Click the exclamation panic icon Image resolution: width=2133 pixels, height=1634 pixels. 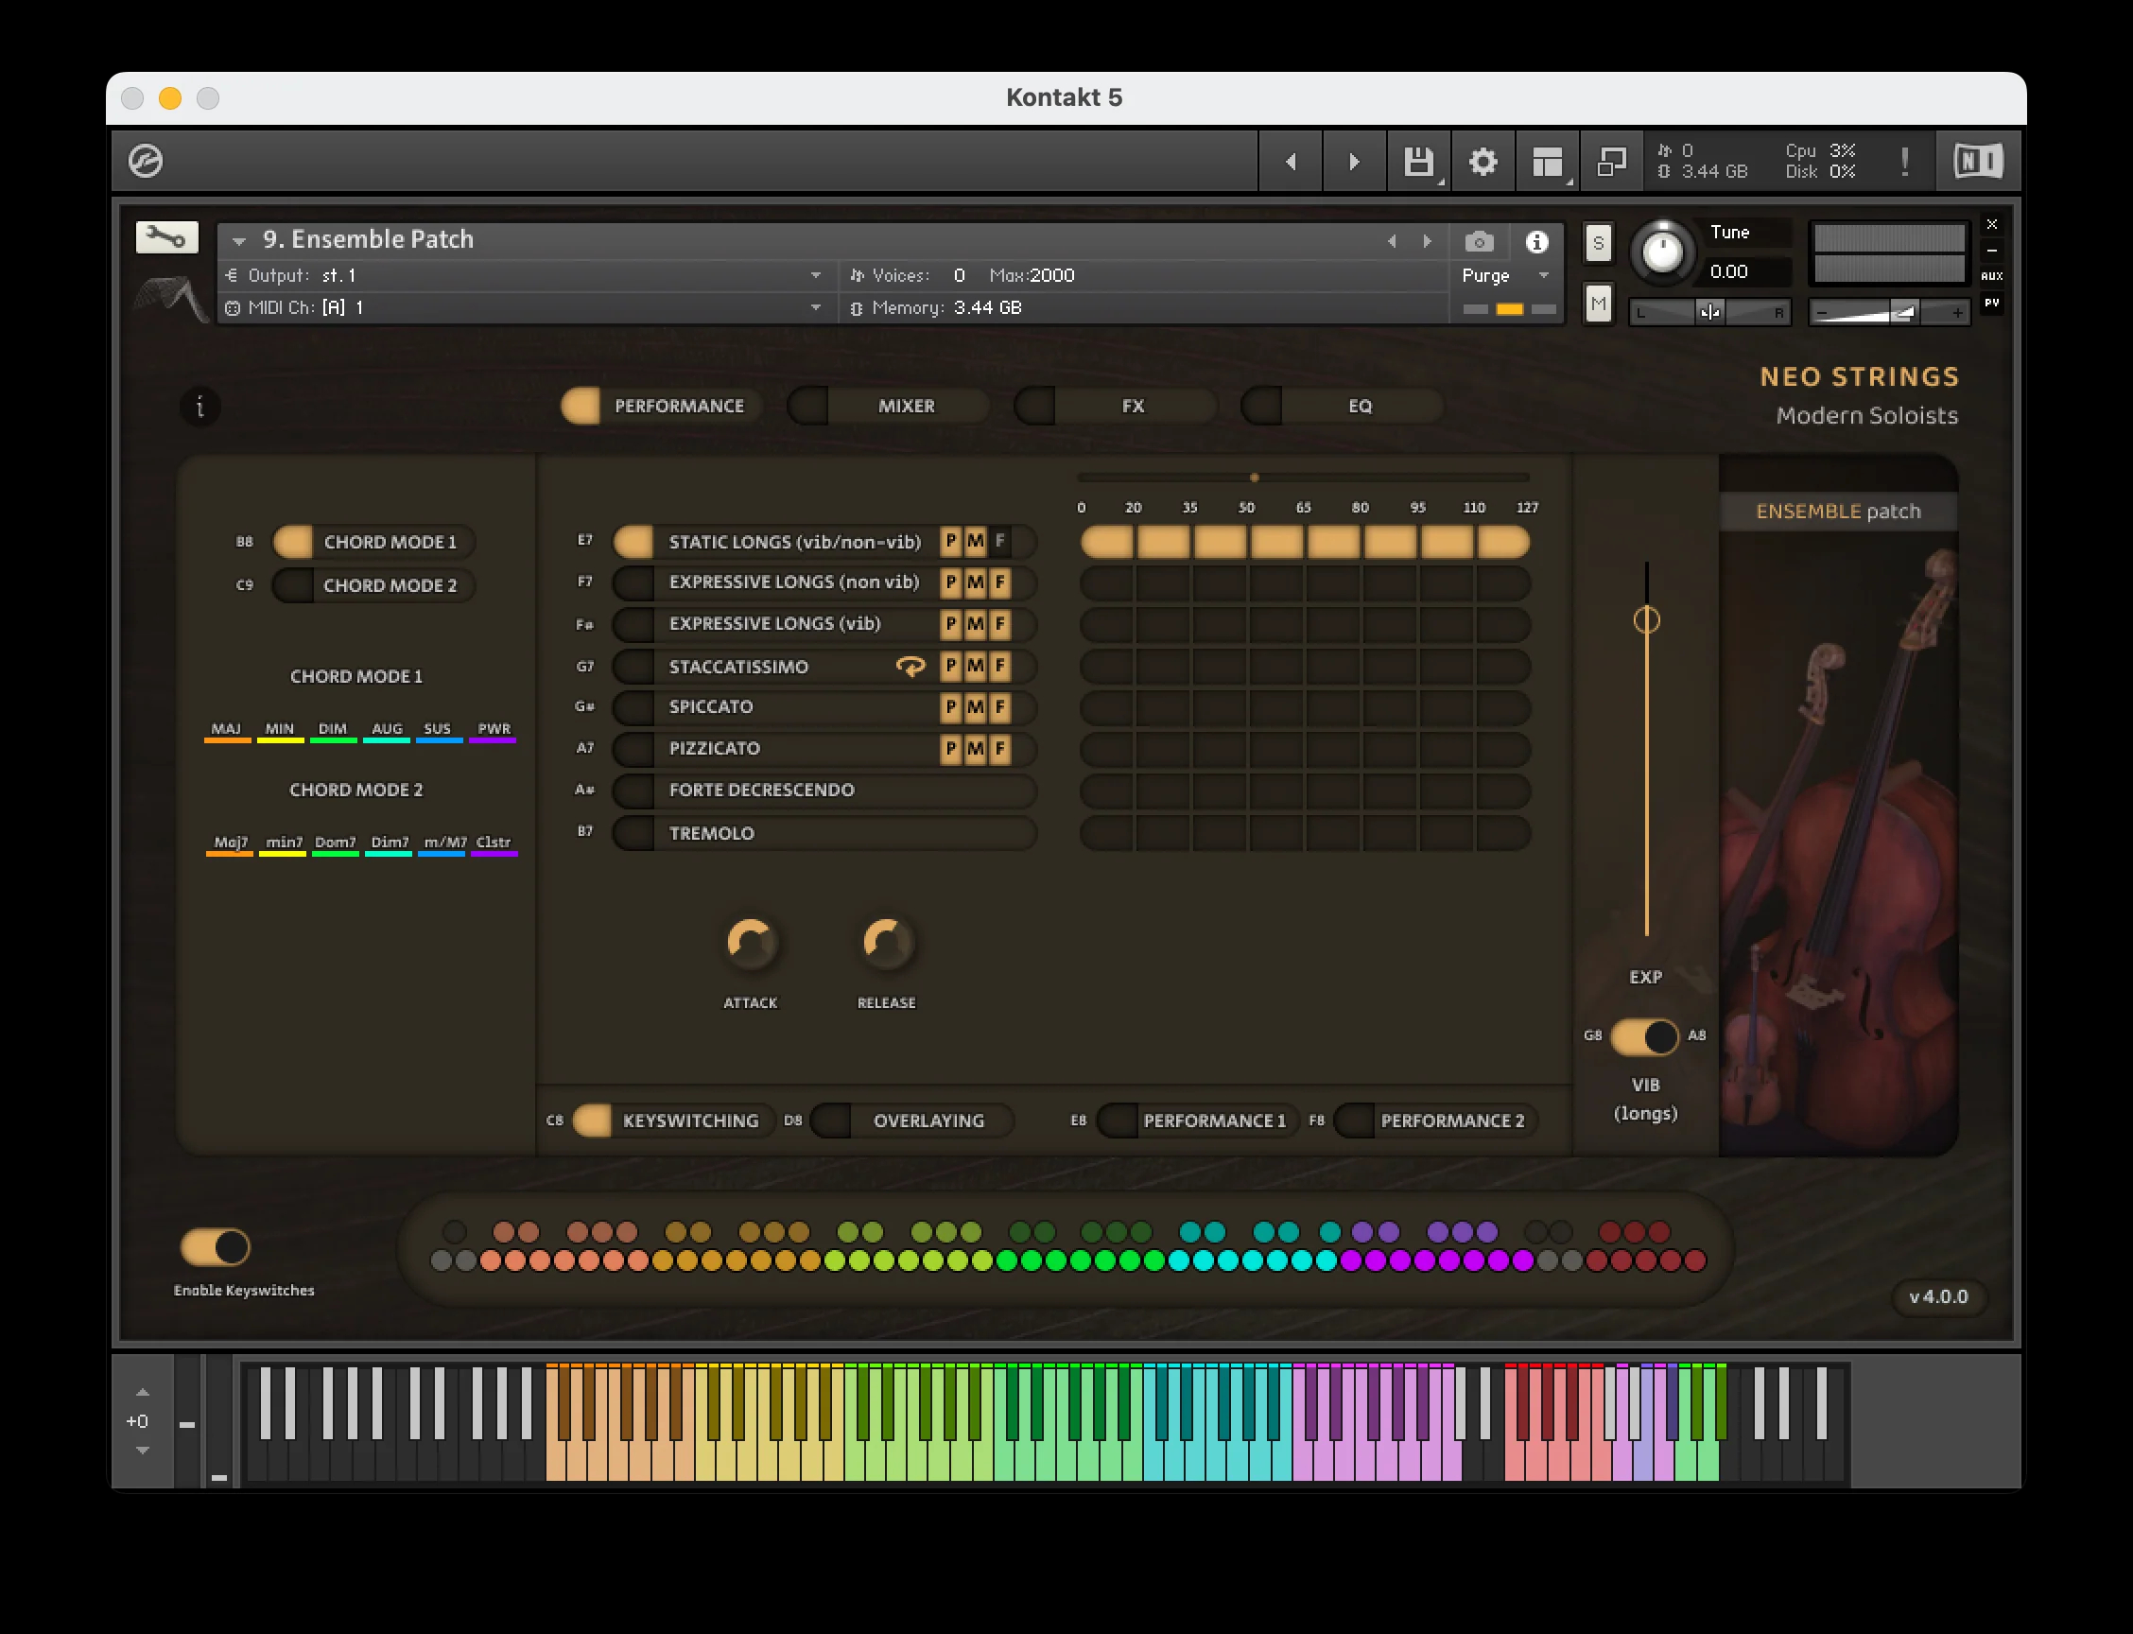coord(1904,162)
